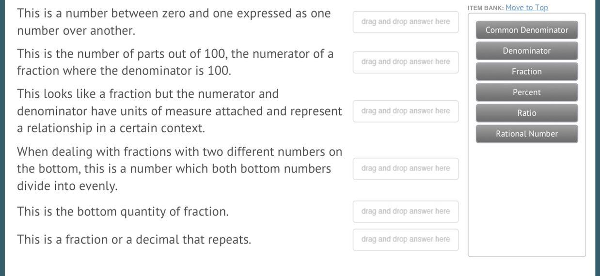Select the Ratio answer tile
The image size is (600, 276).
click(527, 113)
